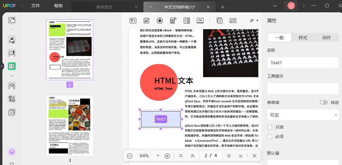Open the 文件 menu
This screenshot has height=165, width=342.
pyautogui.click(x=36, y=6)
